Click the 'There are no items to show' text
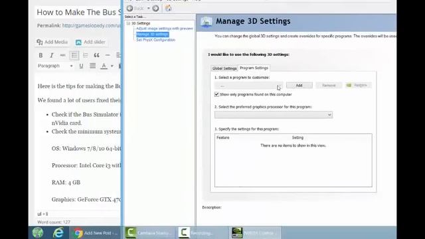This screenshot has width=425, height=239. (x=293, y=145)
